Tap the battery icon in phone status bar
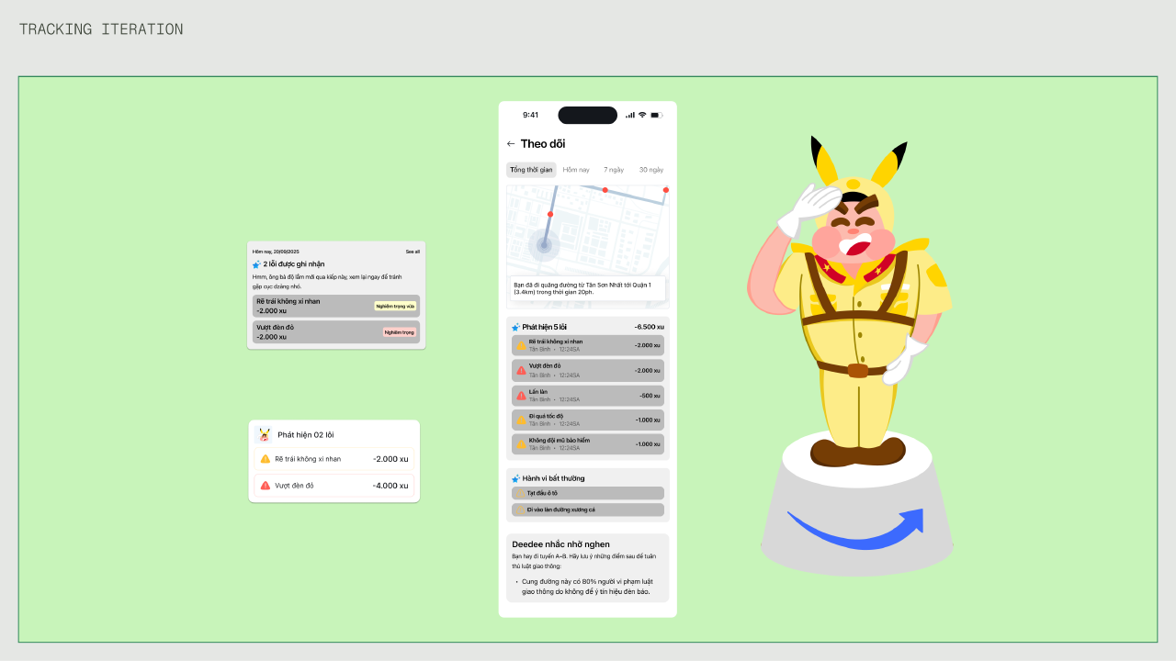The image size is (1176, 661). click(656, 115)
